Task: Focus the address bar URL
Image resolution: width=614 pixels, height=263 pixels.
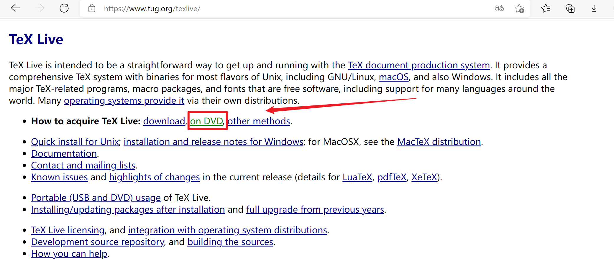Action: coord(152,9)
